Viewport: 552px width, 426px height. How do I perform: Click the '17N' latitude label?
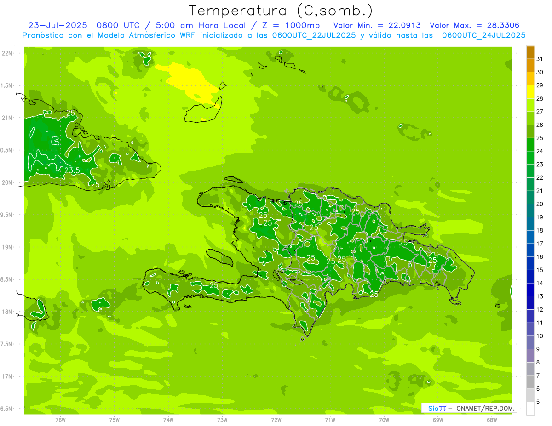[7, 376]
